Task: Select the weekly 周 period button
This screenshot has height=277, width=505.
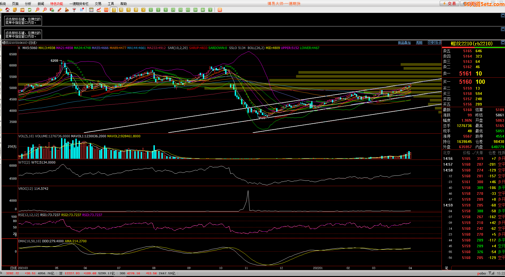Action: pos(121,10)
